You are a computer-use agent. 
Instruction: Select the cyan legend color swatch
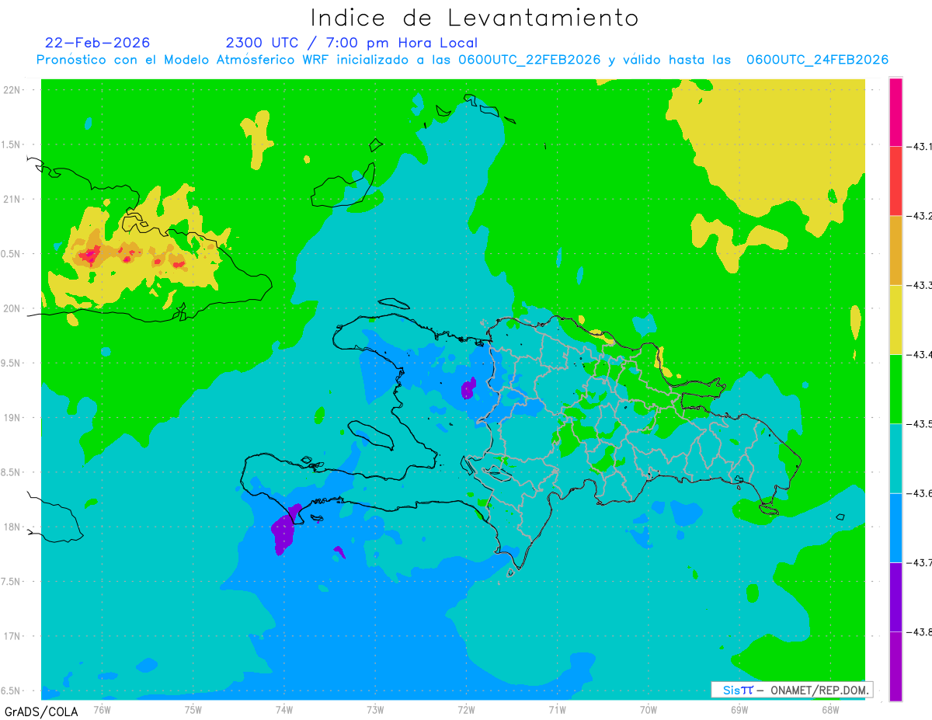[895, 458]
